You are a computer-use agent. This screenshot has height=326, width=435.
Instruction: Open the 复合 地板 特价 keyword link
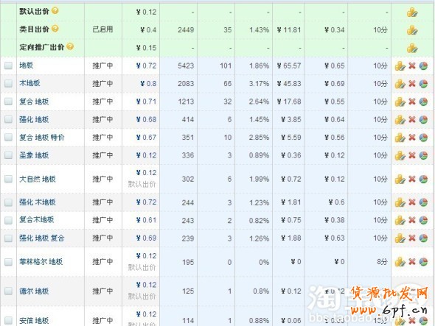pos(41,137)
